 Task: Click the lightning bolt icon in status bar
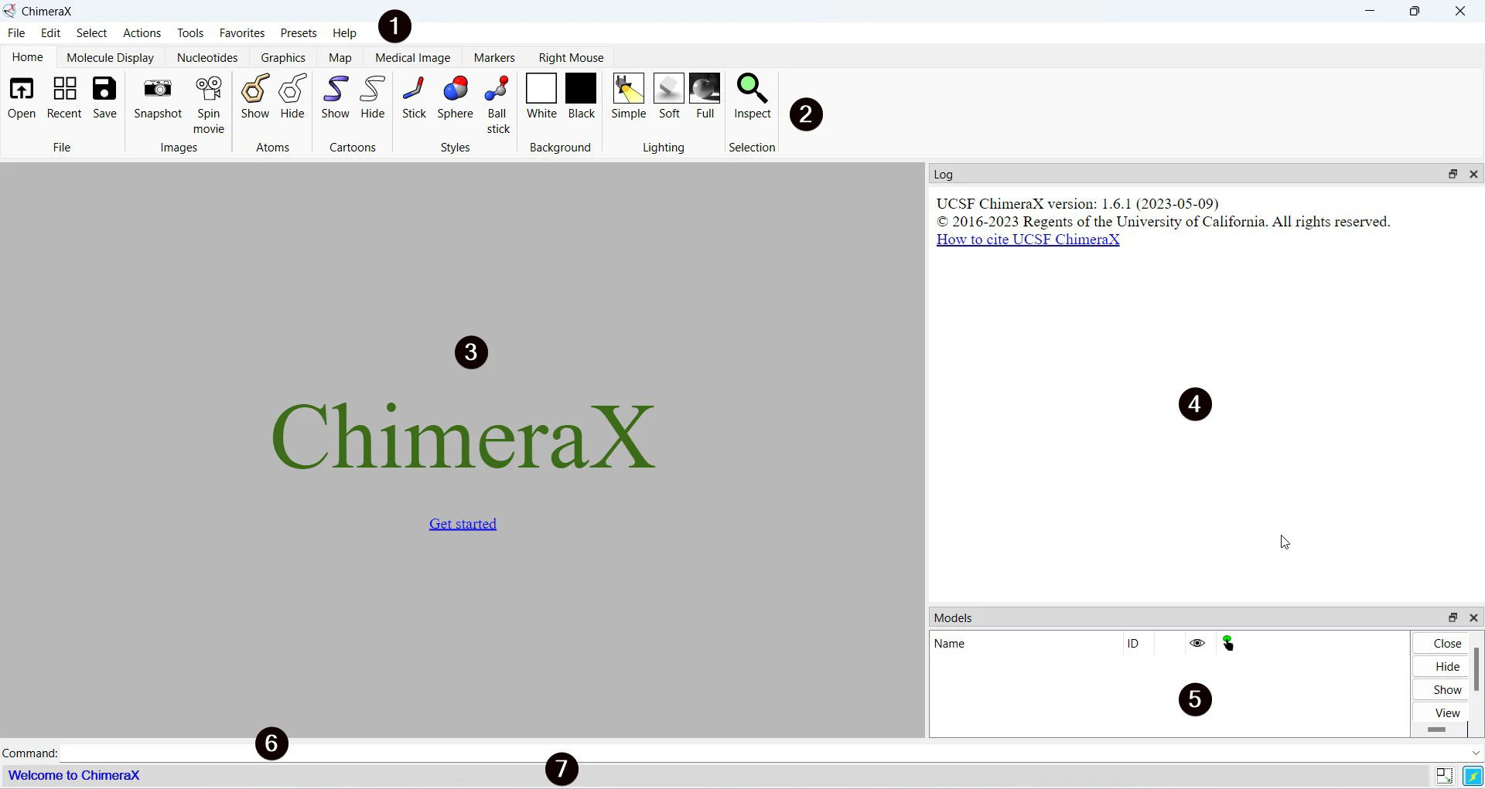pos(1473,776)
